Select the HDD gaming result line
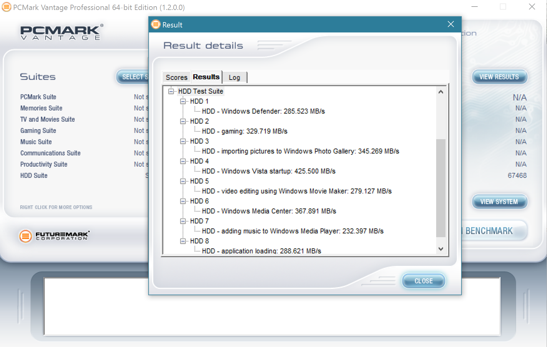 (x=244, y=131)
